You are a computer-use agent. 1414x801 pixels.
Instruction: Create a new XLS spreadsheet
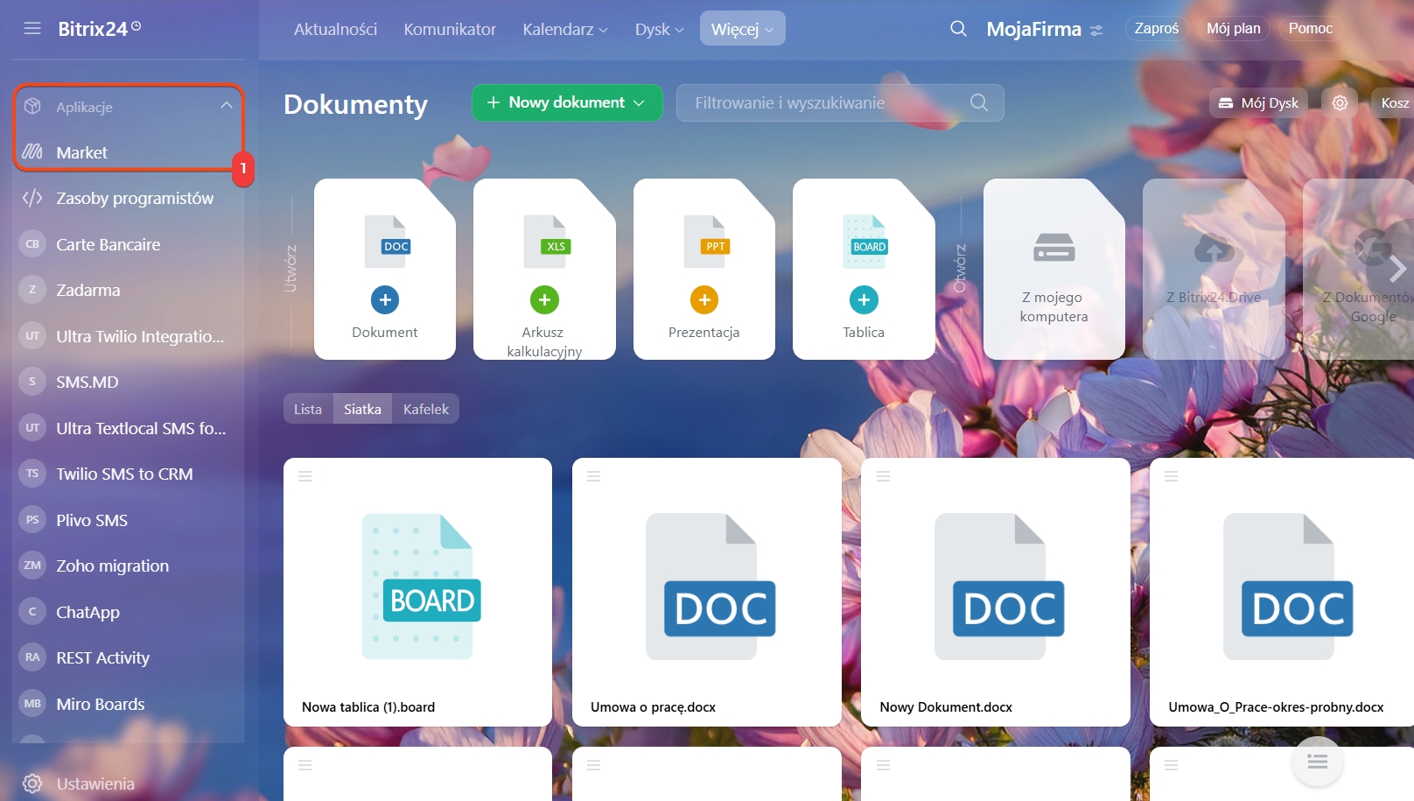(544, 269)
